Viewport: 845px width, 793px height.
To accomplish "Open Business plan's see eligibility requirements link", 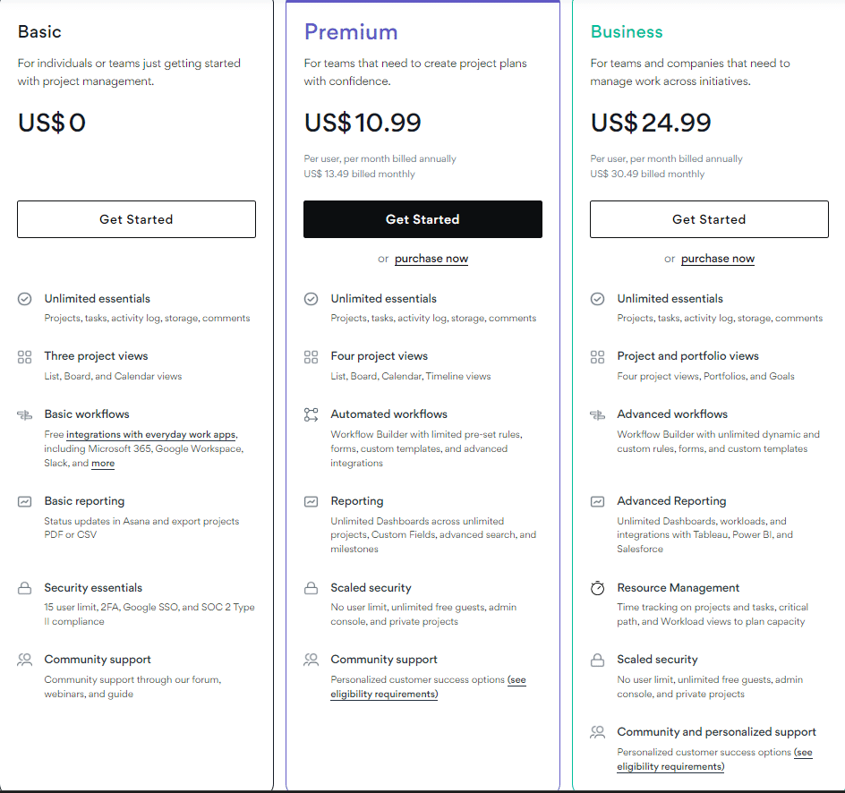I will click(714, 760).
